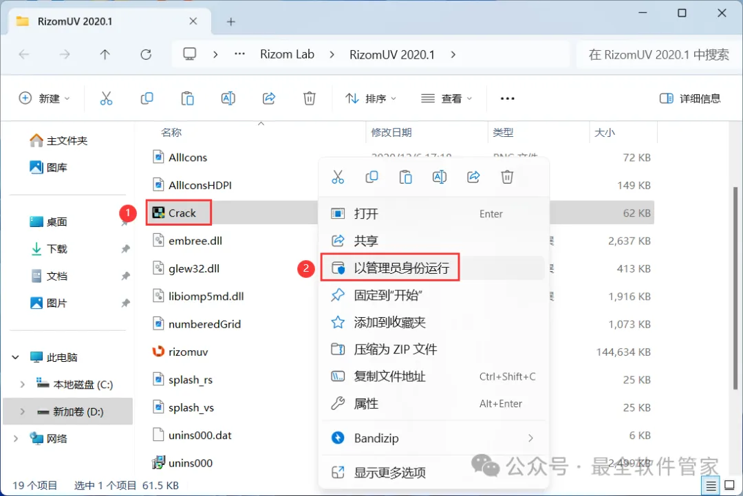Click the 修改日期 column header
This screenshot has width=743, height=496.
391,132
